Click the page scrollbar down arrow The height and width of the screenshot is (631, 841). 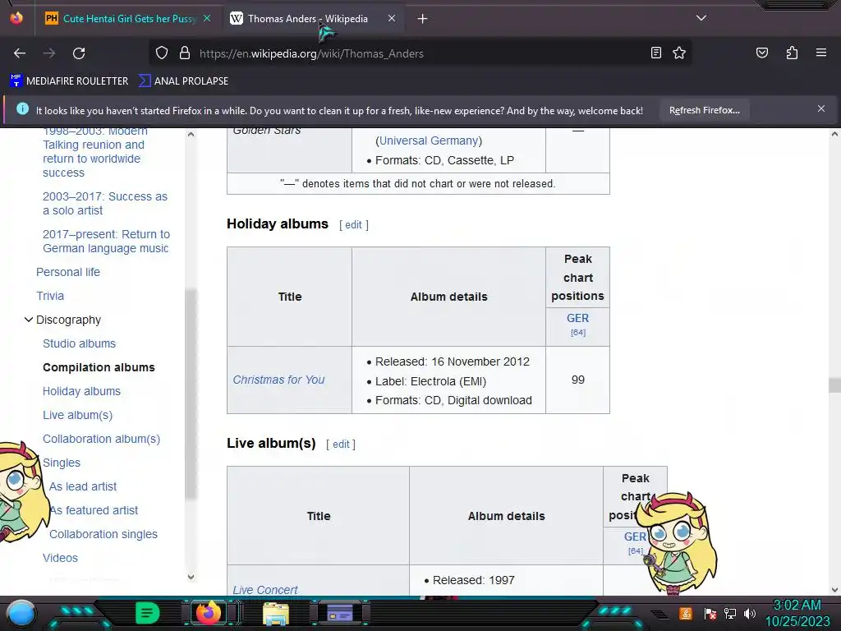[x=834, y=589]
